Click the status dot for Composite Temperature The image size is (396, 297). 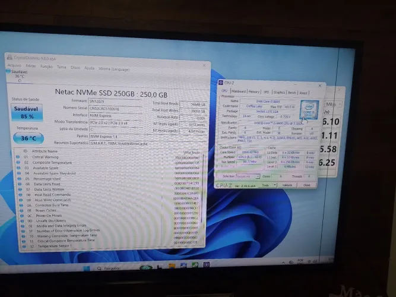[18, 162]
